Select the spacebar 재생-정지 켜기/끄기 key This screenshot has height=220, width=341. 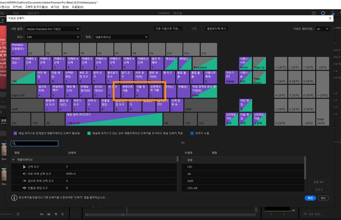pyautogui.click(x=114, y=119)
